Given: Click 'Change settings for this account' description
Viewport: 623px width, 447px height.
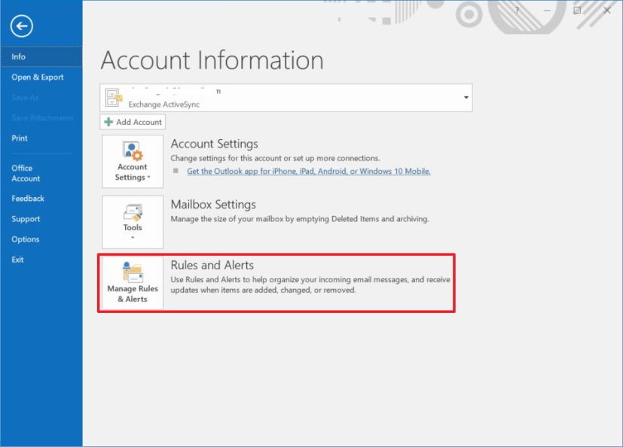Looking at the screenshot, I should 276,158.
